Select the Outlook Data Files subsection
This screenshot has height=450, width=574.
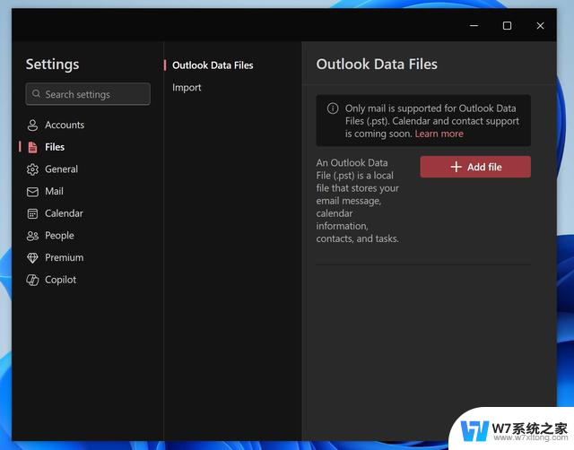click(213, 65)
